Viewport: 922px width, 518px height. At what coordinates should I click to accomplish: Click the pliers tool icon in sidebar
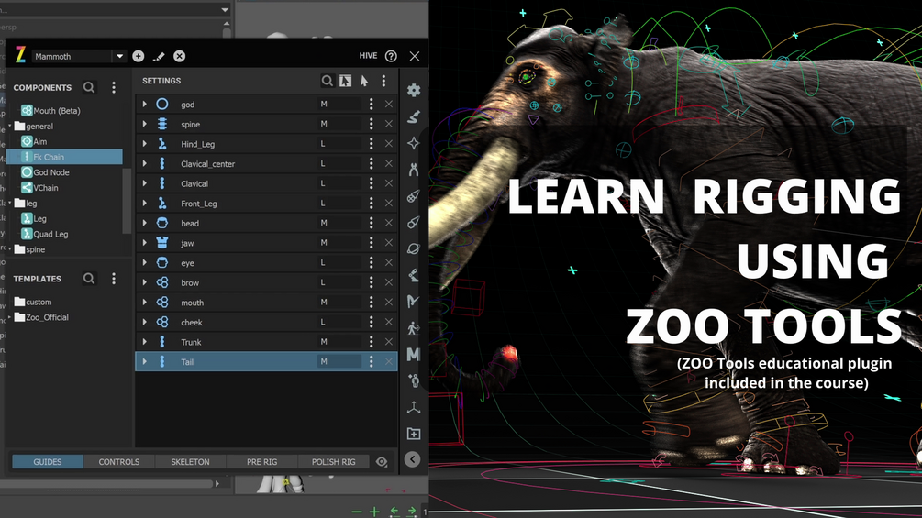tap(414, 170)
